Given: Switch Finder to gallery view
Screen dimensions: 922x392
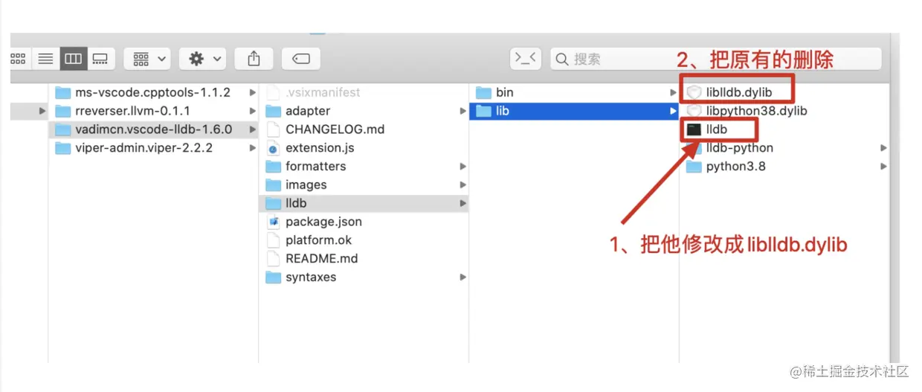Looking at the screenshot, I should pyautogui.click(x=100, y=59).
